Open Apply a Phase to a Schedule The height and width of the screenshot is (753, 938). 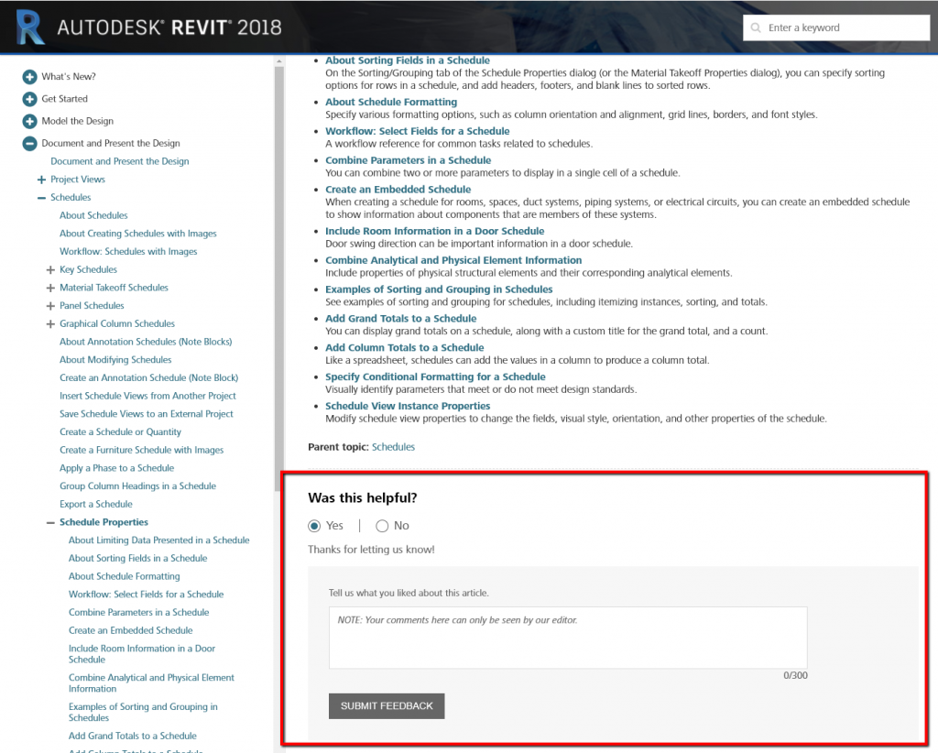click(x=116, y=468)
